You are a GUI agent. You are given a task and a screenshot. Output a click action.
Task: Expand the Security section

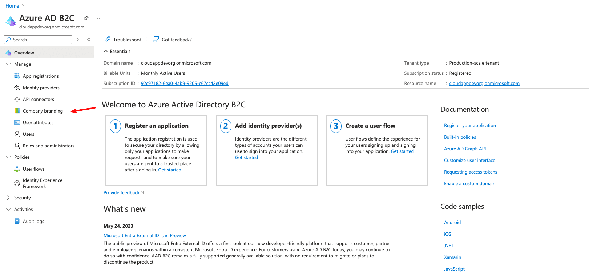(x=9, y=198)
